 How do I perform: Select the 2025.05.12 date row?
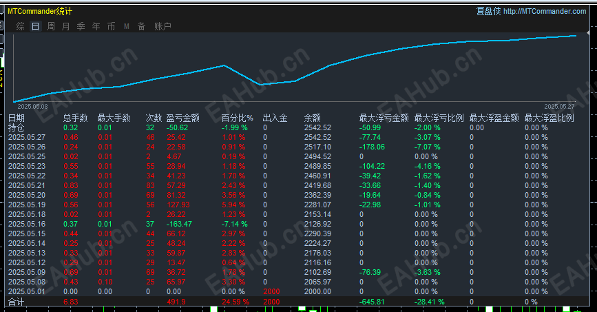tap(27, 263)
